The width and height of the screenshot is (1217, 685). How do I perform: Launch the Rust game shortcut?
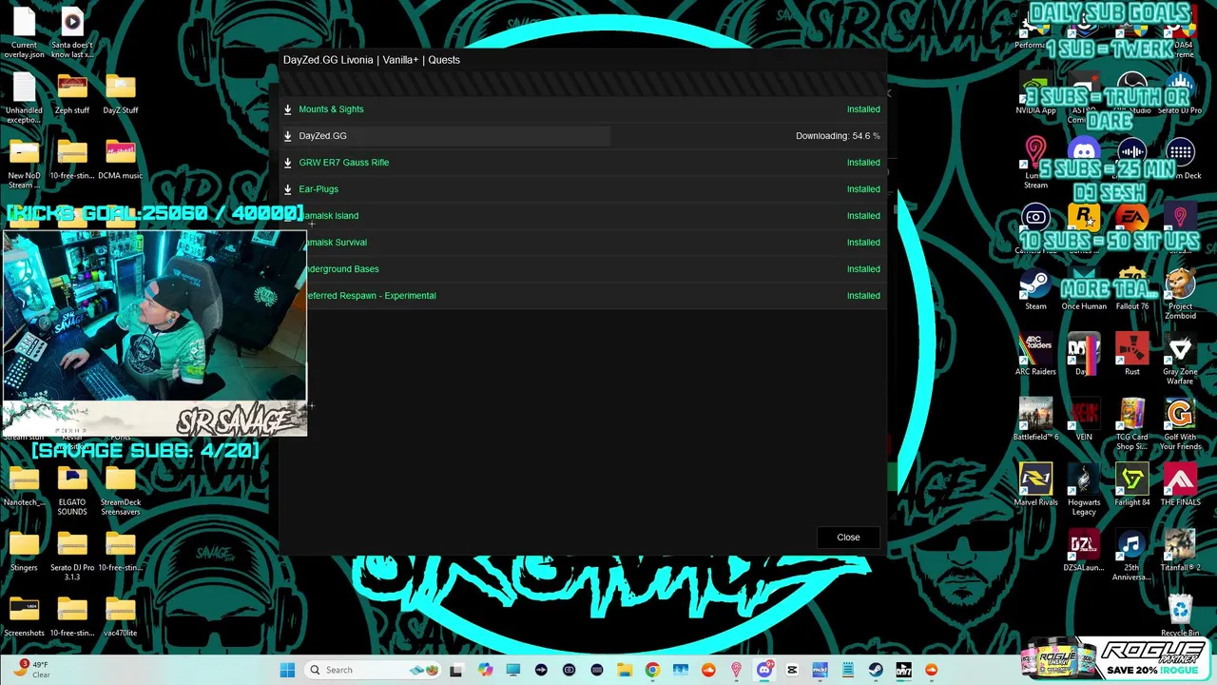1132,356
